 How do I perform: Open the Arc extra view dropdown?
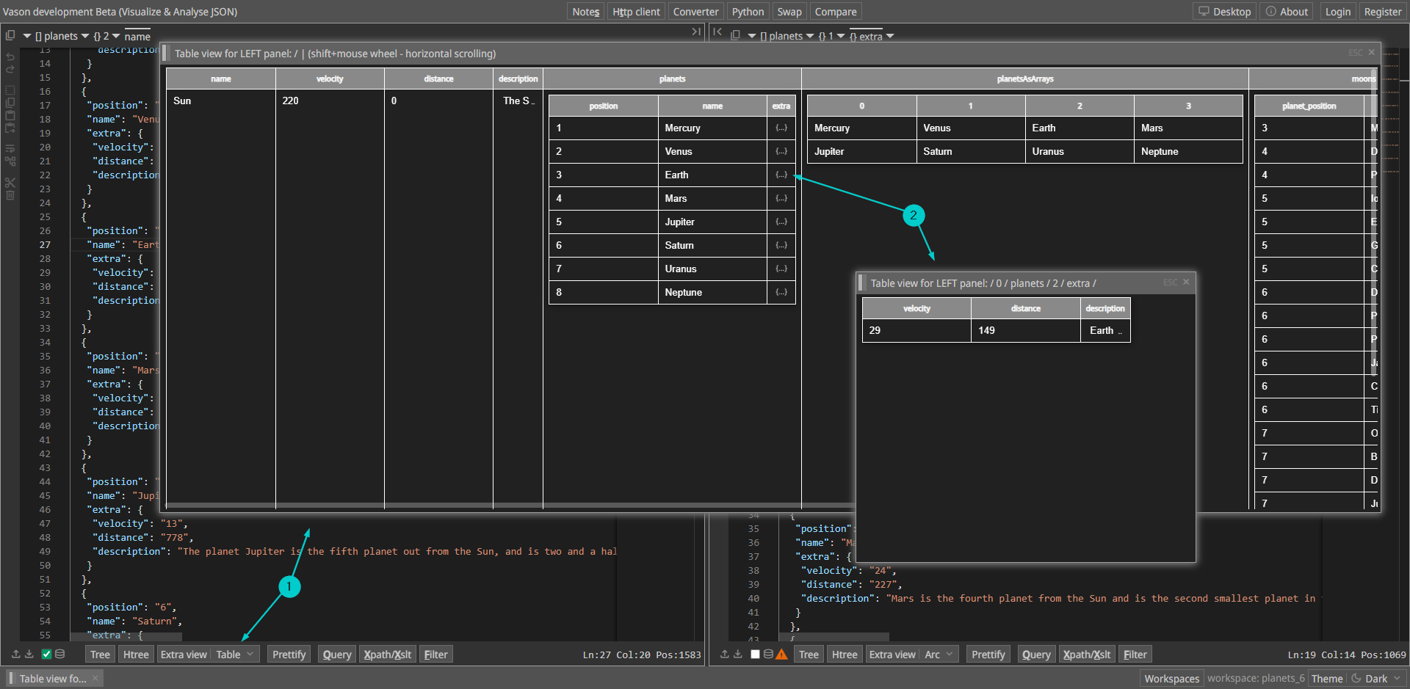point(939,655)
